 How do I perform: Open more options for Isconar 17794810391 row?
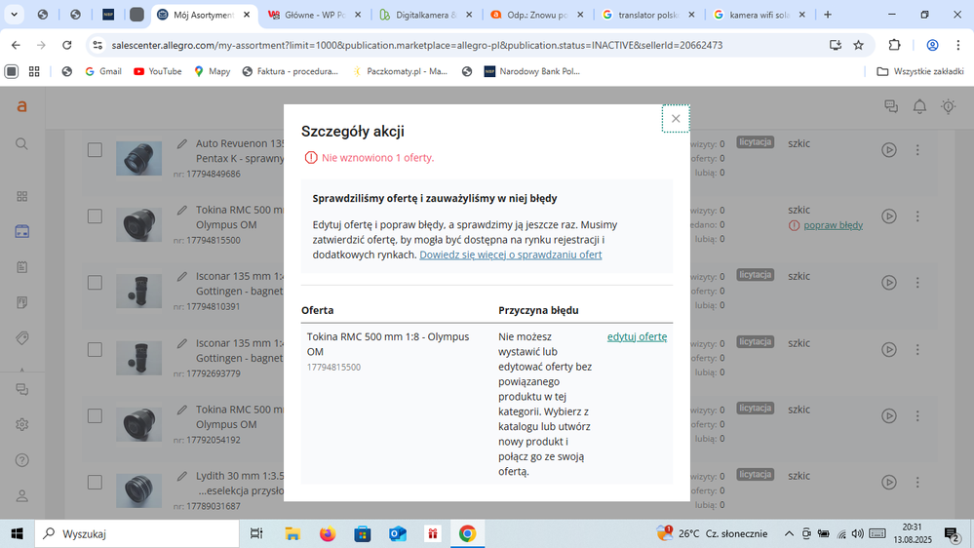(917, 283)
